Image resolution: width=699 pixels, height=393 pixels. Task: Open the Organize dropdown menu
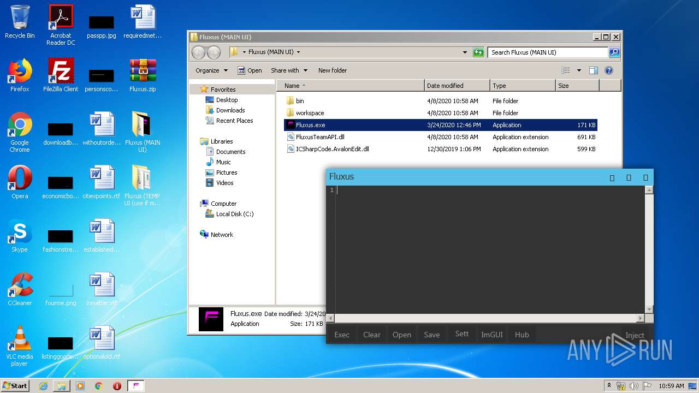click(211, 70)
